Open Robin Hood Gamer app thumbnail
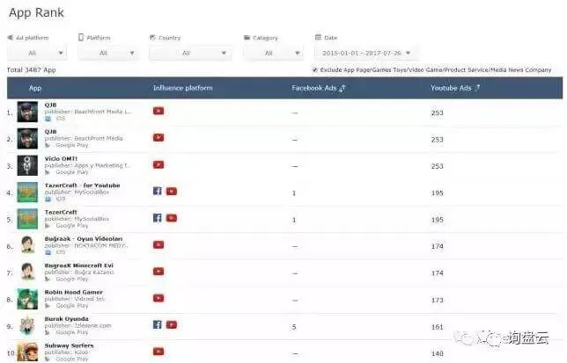 (27, 299)
